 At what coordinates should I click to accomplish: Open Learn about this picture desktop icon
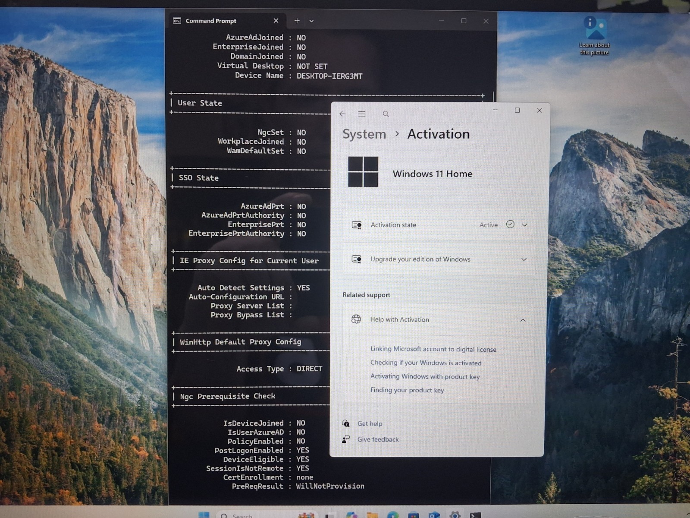[x=595, y=36]
